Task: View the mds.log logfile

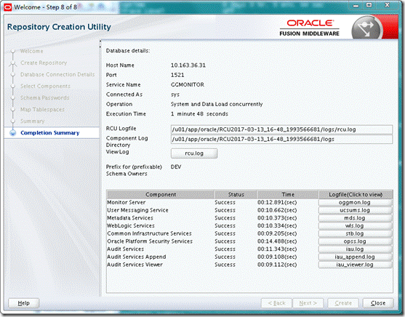Action: [356, 218]
